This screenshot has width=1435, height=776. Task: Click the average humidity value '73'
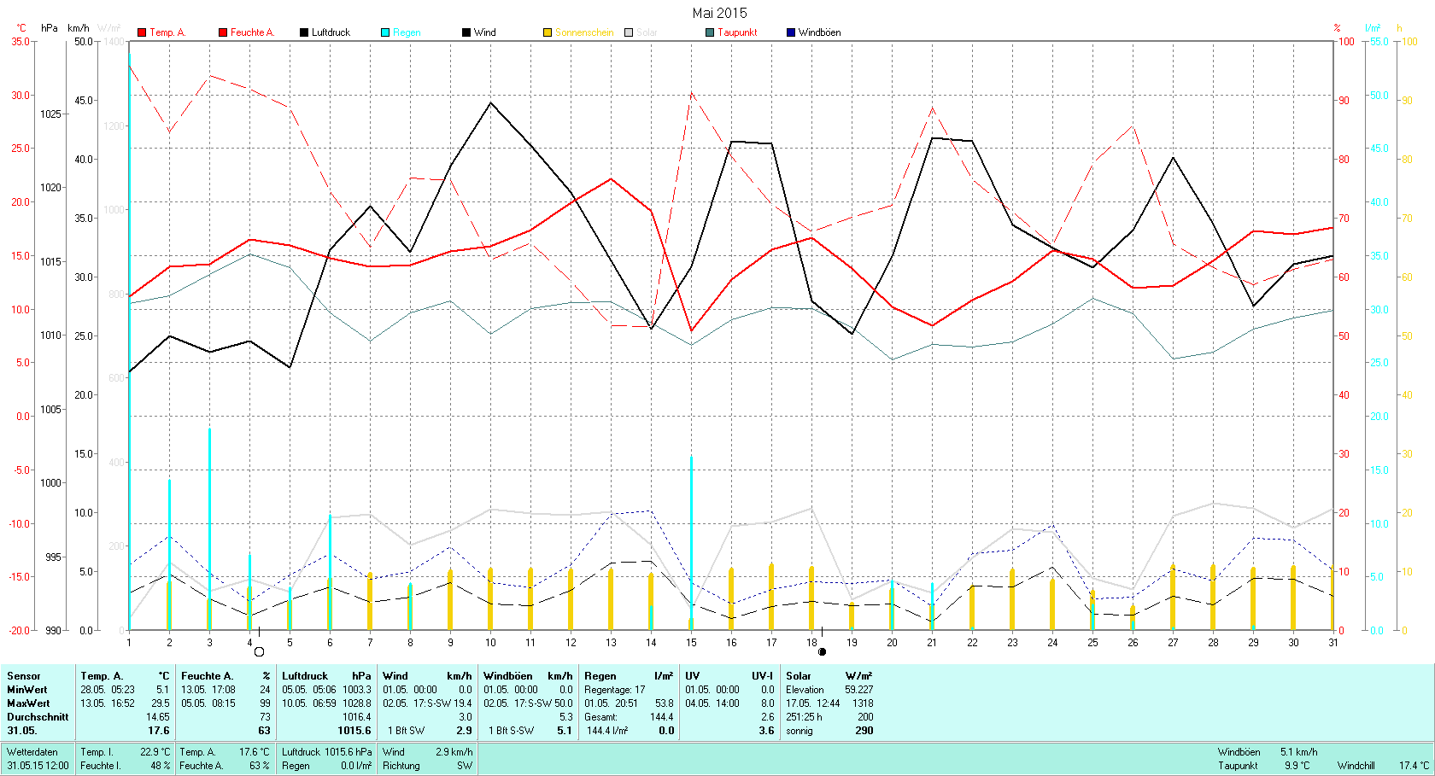[x=265, y=717]
